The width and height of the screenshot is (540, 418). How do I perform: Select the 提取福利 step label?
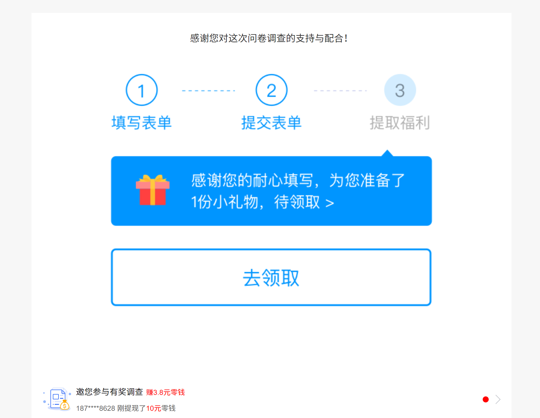pos(400,123)
